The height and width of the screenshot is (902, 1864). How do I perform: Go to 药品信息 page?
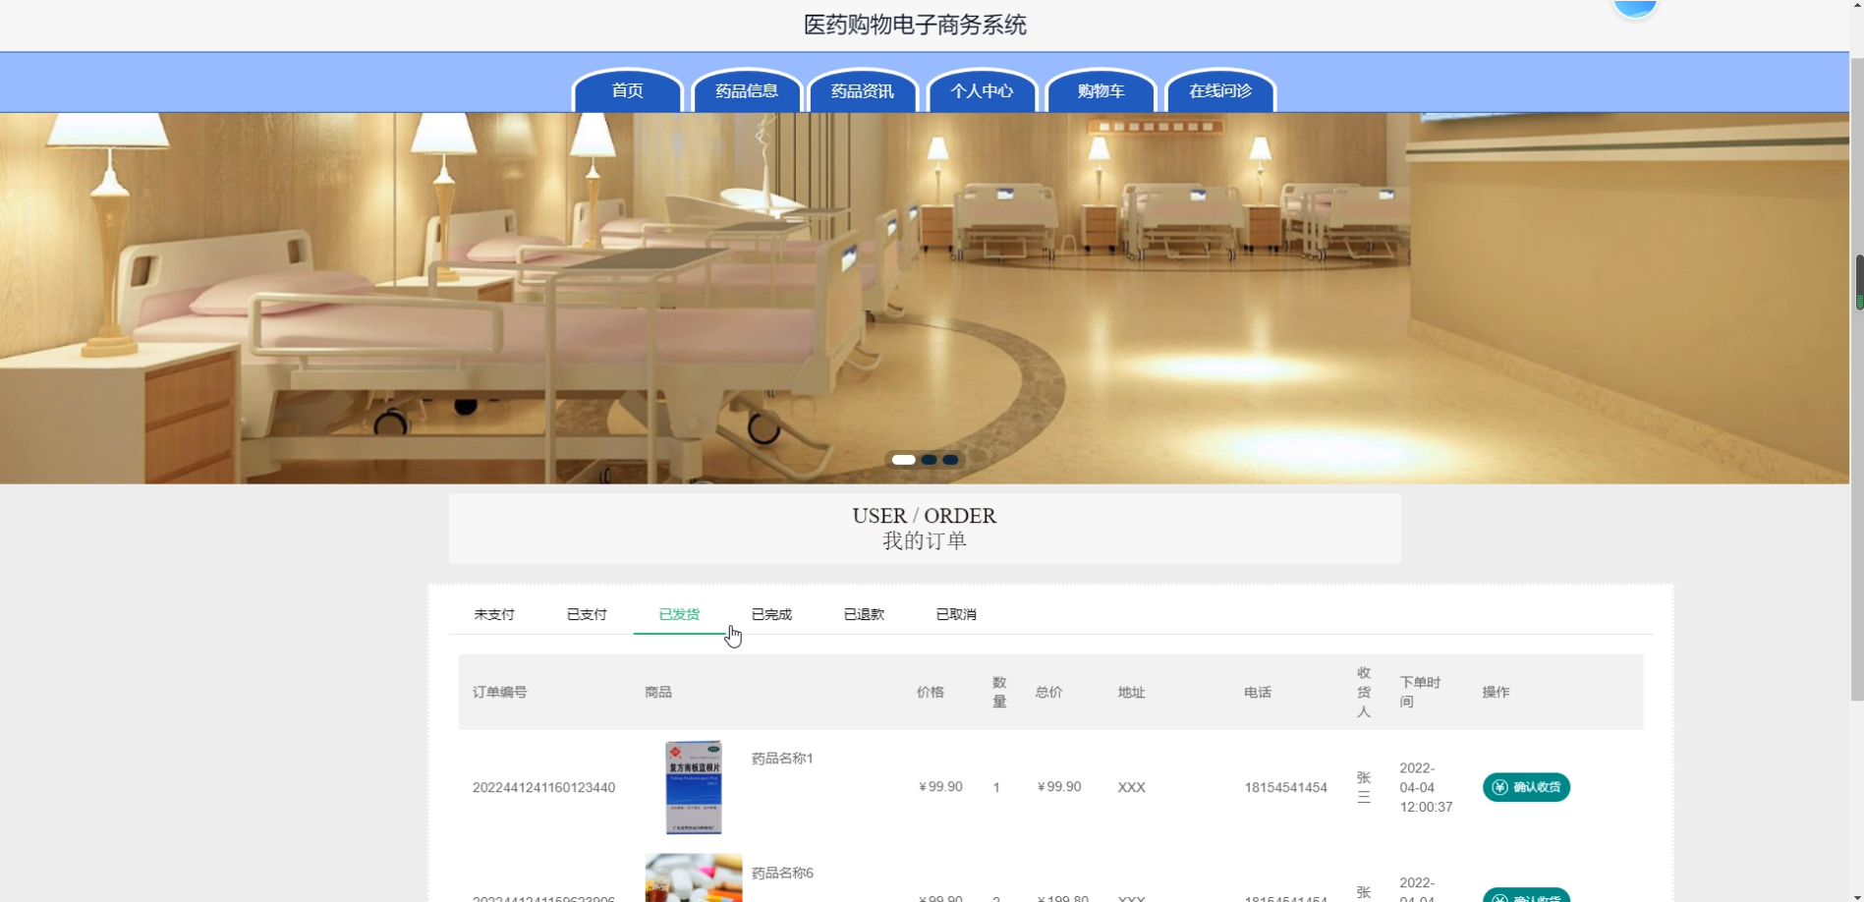pyautogui.click(x=747, y=90)
